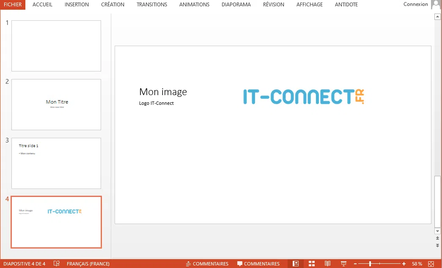Click the spell check book icon in the status bar
This screenshot has width=442, height=268.
point(56,264)
